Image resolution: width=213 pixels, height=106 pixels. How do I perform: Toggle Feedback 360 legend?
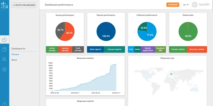coord(161,49)
